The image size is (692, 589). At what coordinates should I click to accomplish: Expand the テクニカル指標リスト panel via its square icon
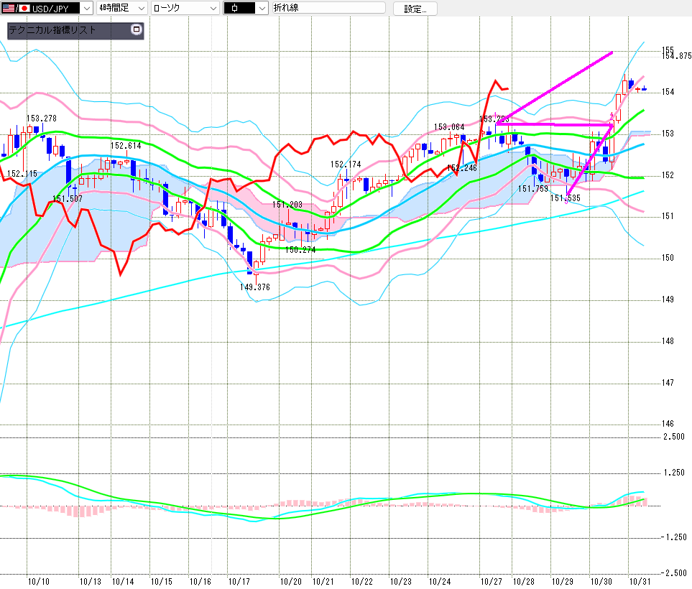coord(137,30)
